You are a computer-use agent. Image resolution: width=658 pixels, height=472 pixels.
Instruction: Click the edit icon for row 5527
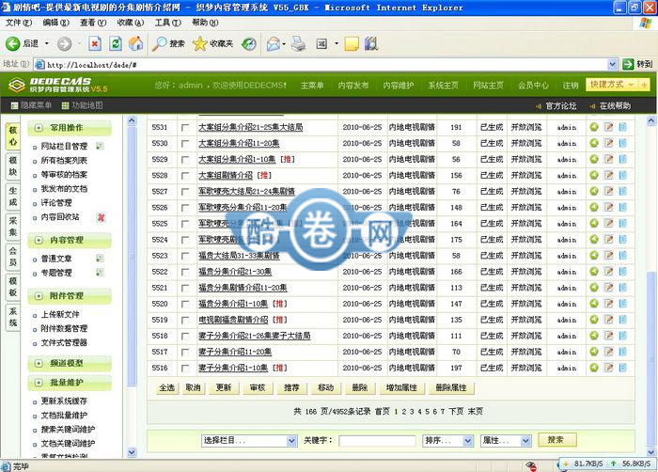[608, 191]
